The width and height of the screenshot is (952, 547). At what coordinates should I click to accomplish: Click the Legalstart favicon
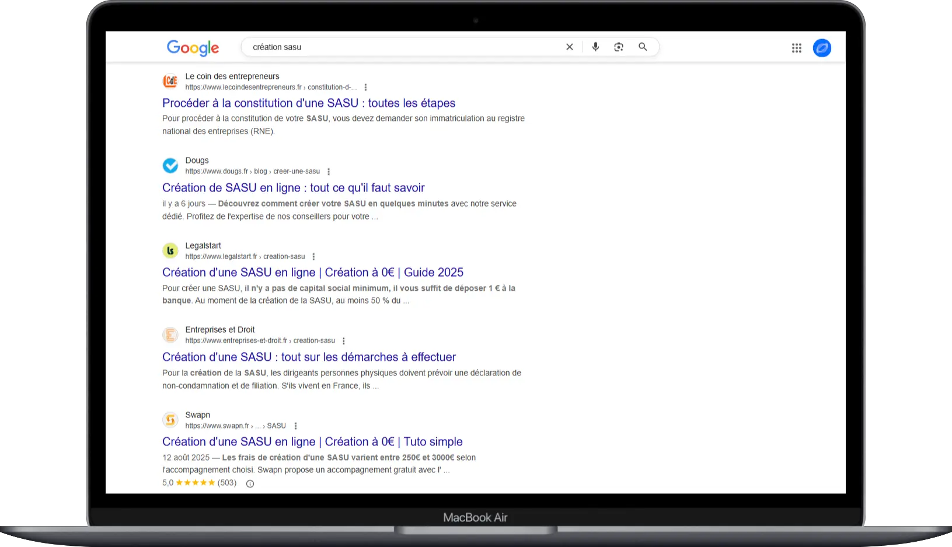pyautogui.click(x=170, y=250)
